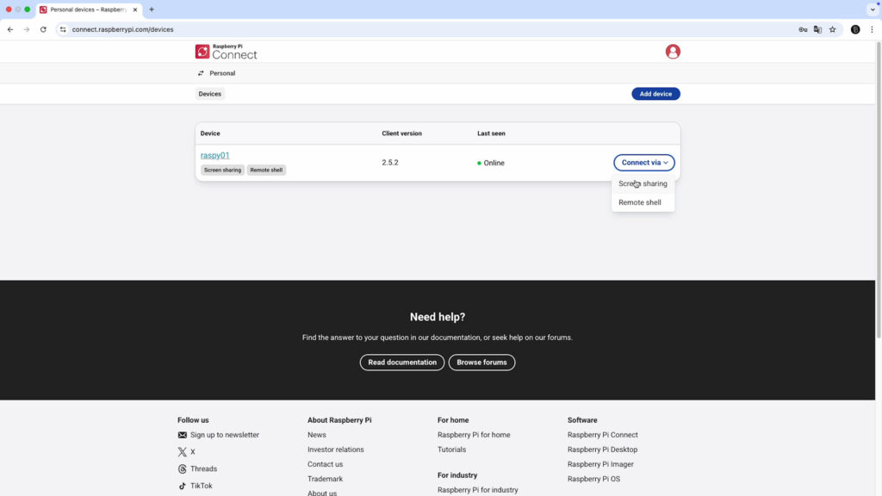Click the TikTok icon in footer

coord(181,485)
